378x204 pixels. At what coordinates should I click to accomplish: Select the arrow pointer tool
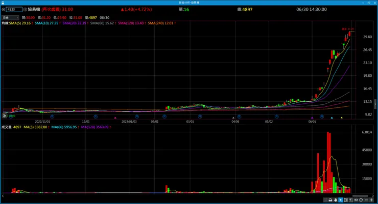click(340, 200)
